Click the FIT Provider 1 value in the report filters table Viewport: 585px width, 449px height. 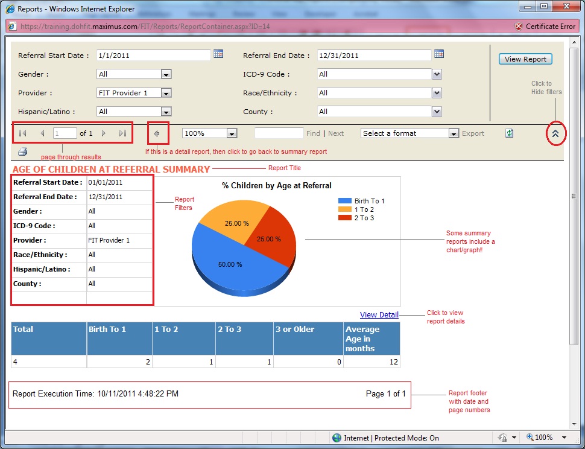pos(109,240)
